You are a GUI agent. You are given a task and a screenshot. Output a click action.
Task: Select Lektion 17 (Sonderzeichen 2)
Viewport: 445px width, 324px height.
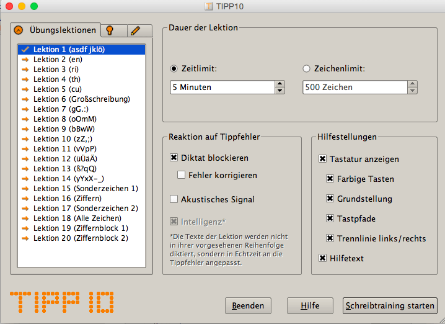81,209
